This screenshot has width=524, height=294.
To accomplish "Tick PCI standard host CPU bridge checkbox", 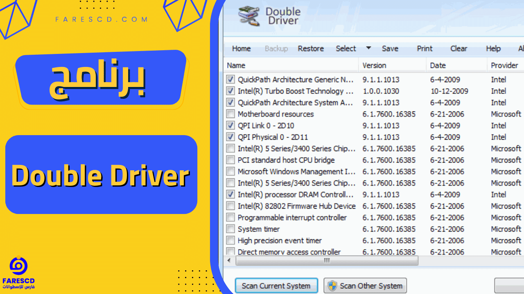I will (x=230, y=160).
